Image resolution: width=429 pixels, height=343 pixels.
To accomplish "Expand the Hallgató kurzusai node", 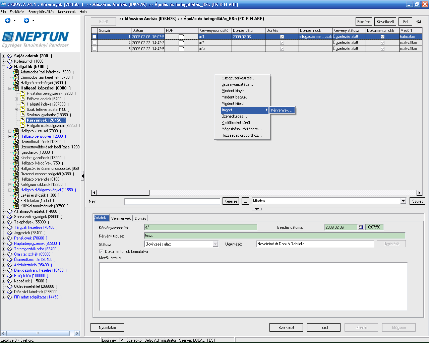I will (x=10, y=131).
